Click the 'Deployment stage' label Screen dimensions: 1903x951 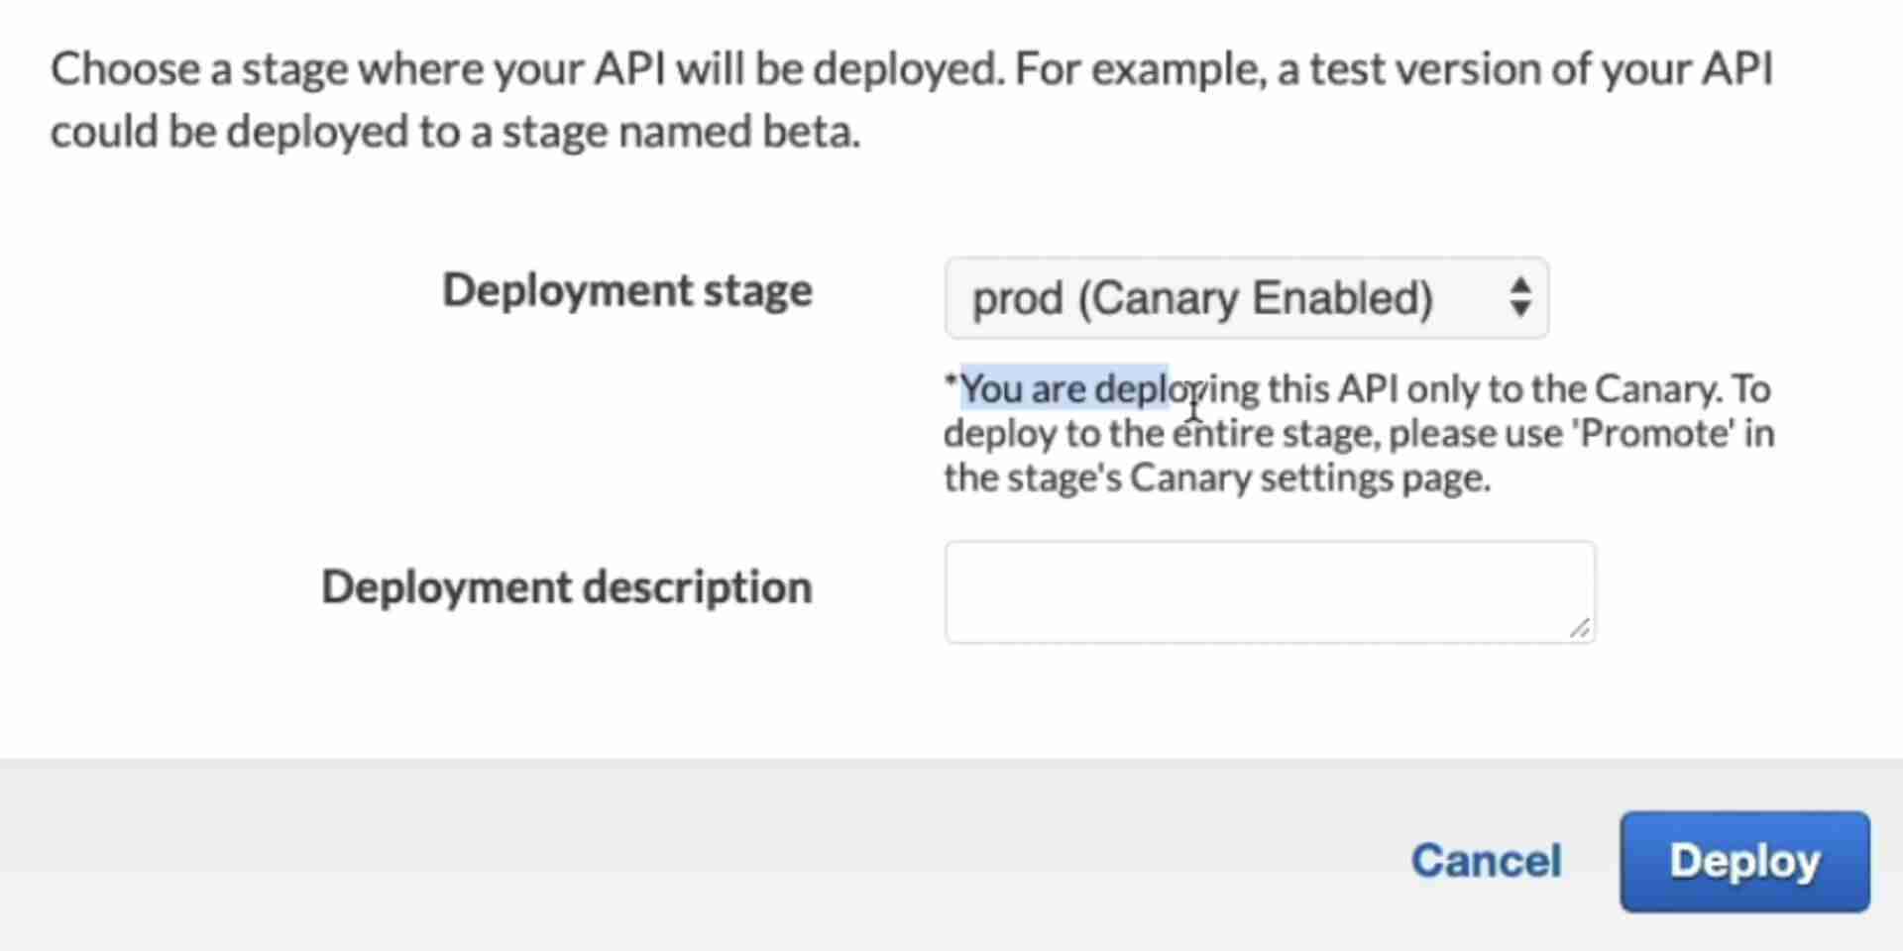point(627,291)
